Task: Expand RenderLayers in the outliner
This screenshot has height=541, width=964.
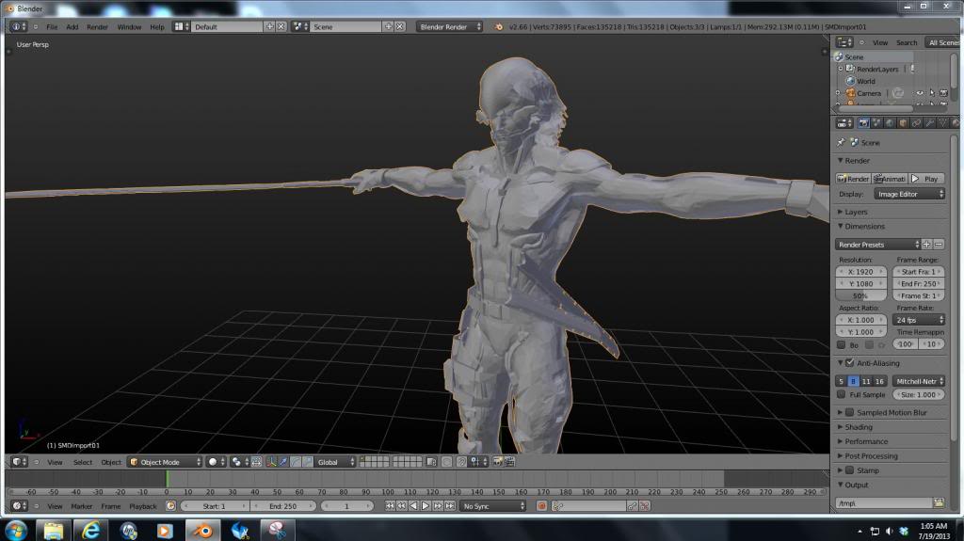Action: [841, 69]
